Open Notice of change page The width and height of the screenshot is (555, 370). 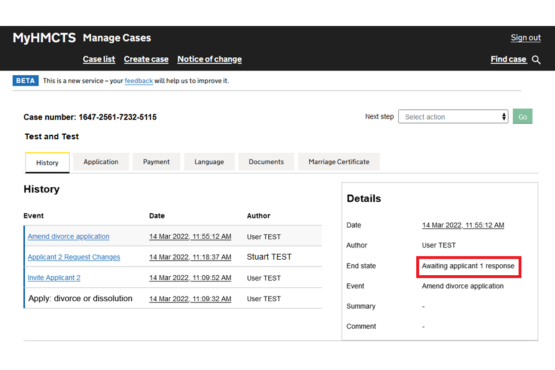(x=209, y=59)
